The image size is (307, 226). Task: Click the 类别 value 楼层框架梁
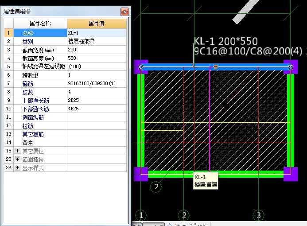tap(97, 41)
